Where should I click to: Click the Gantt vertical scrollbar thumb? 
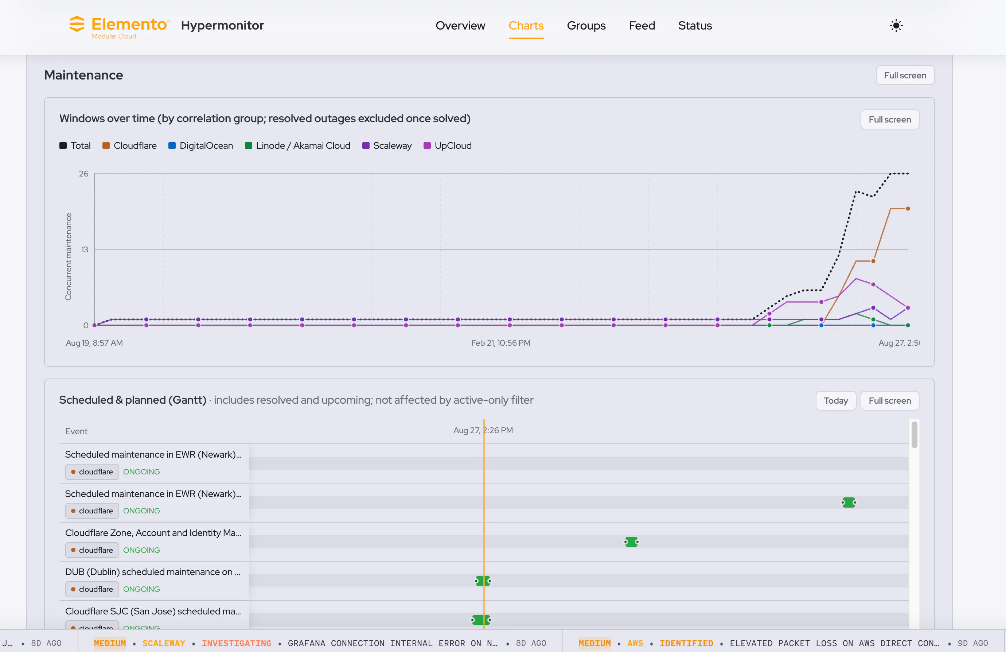pos(914,435)
